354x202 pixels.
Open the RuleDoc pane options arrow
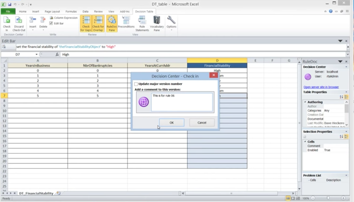pyautogui.click(x=340, y=61)
